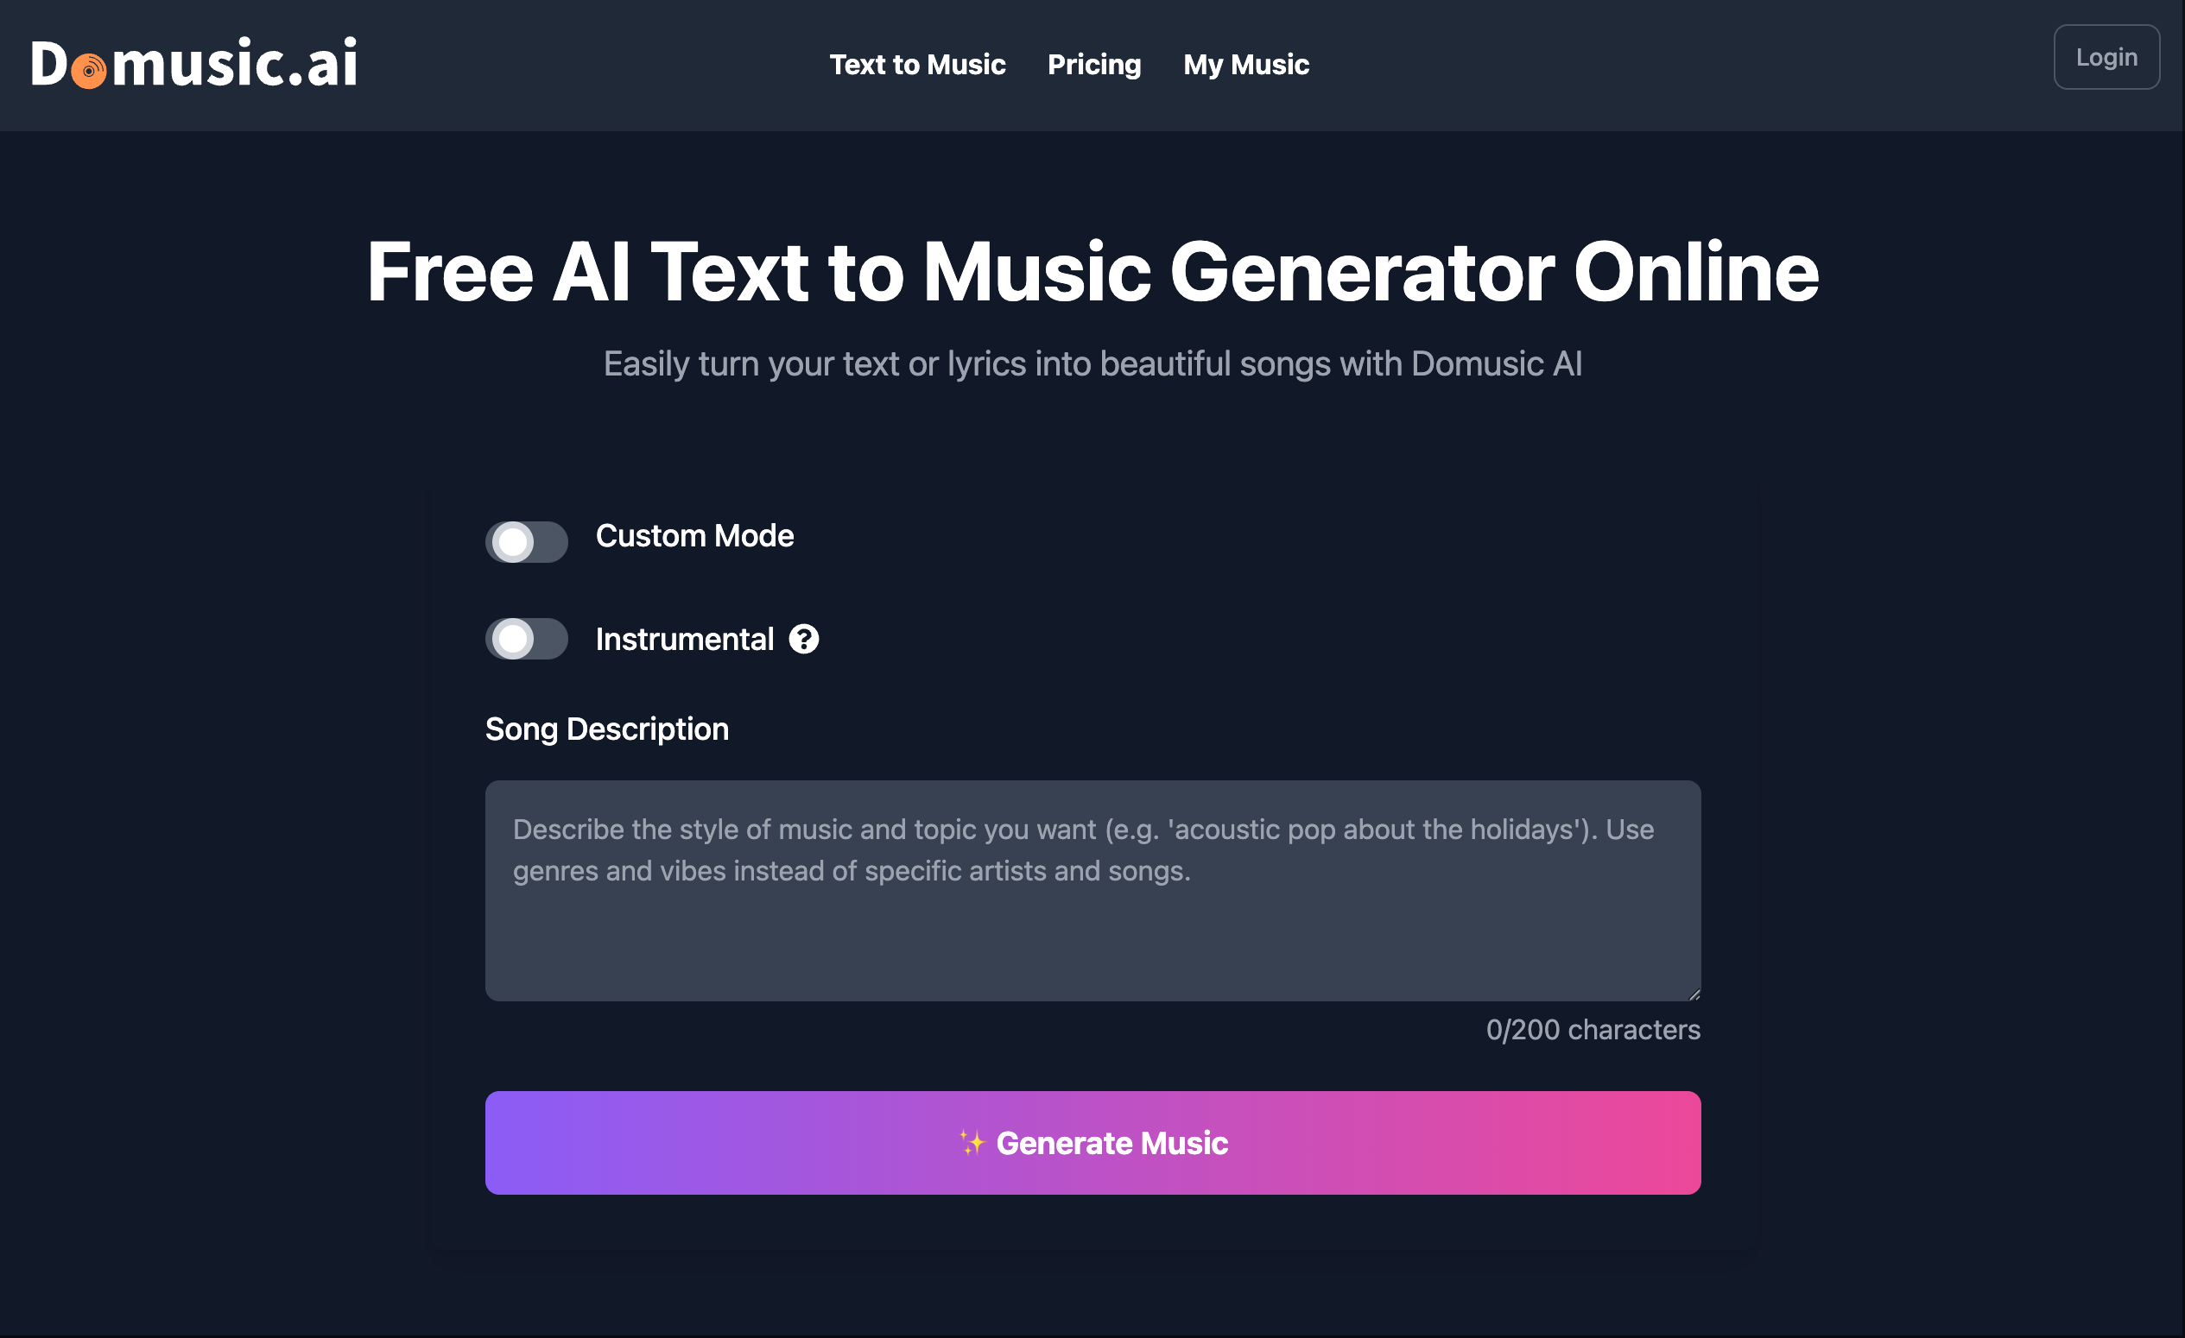The height and width of the screenshot is (1338, 2185).
Task: Click the Custom Mode label text
Action: pos(694,536)
